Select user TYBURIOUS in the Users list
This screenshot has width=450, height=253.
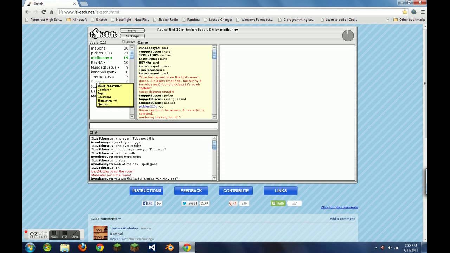110,77
